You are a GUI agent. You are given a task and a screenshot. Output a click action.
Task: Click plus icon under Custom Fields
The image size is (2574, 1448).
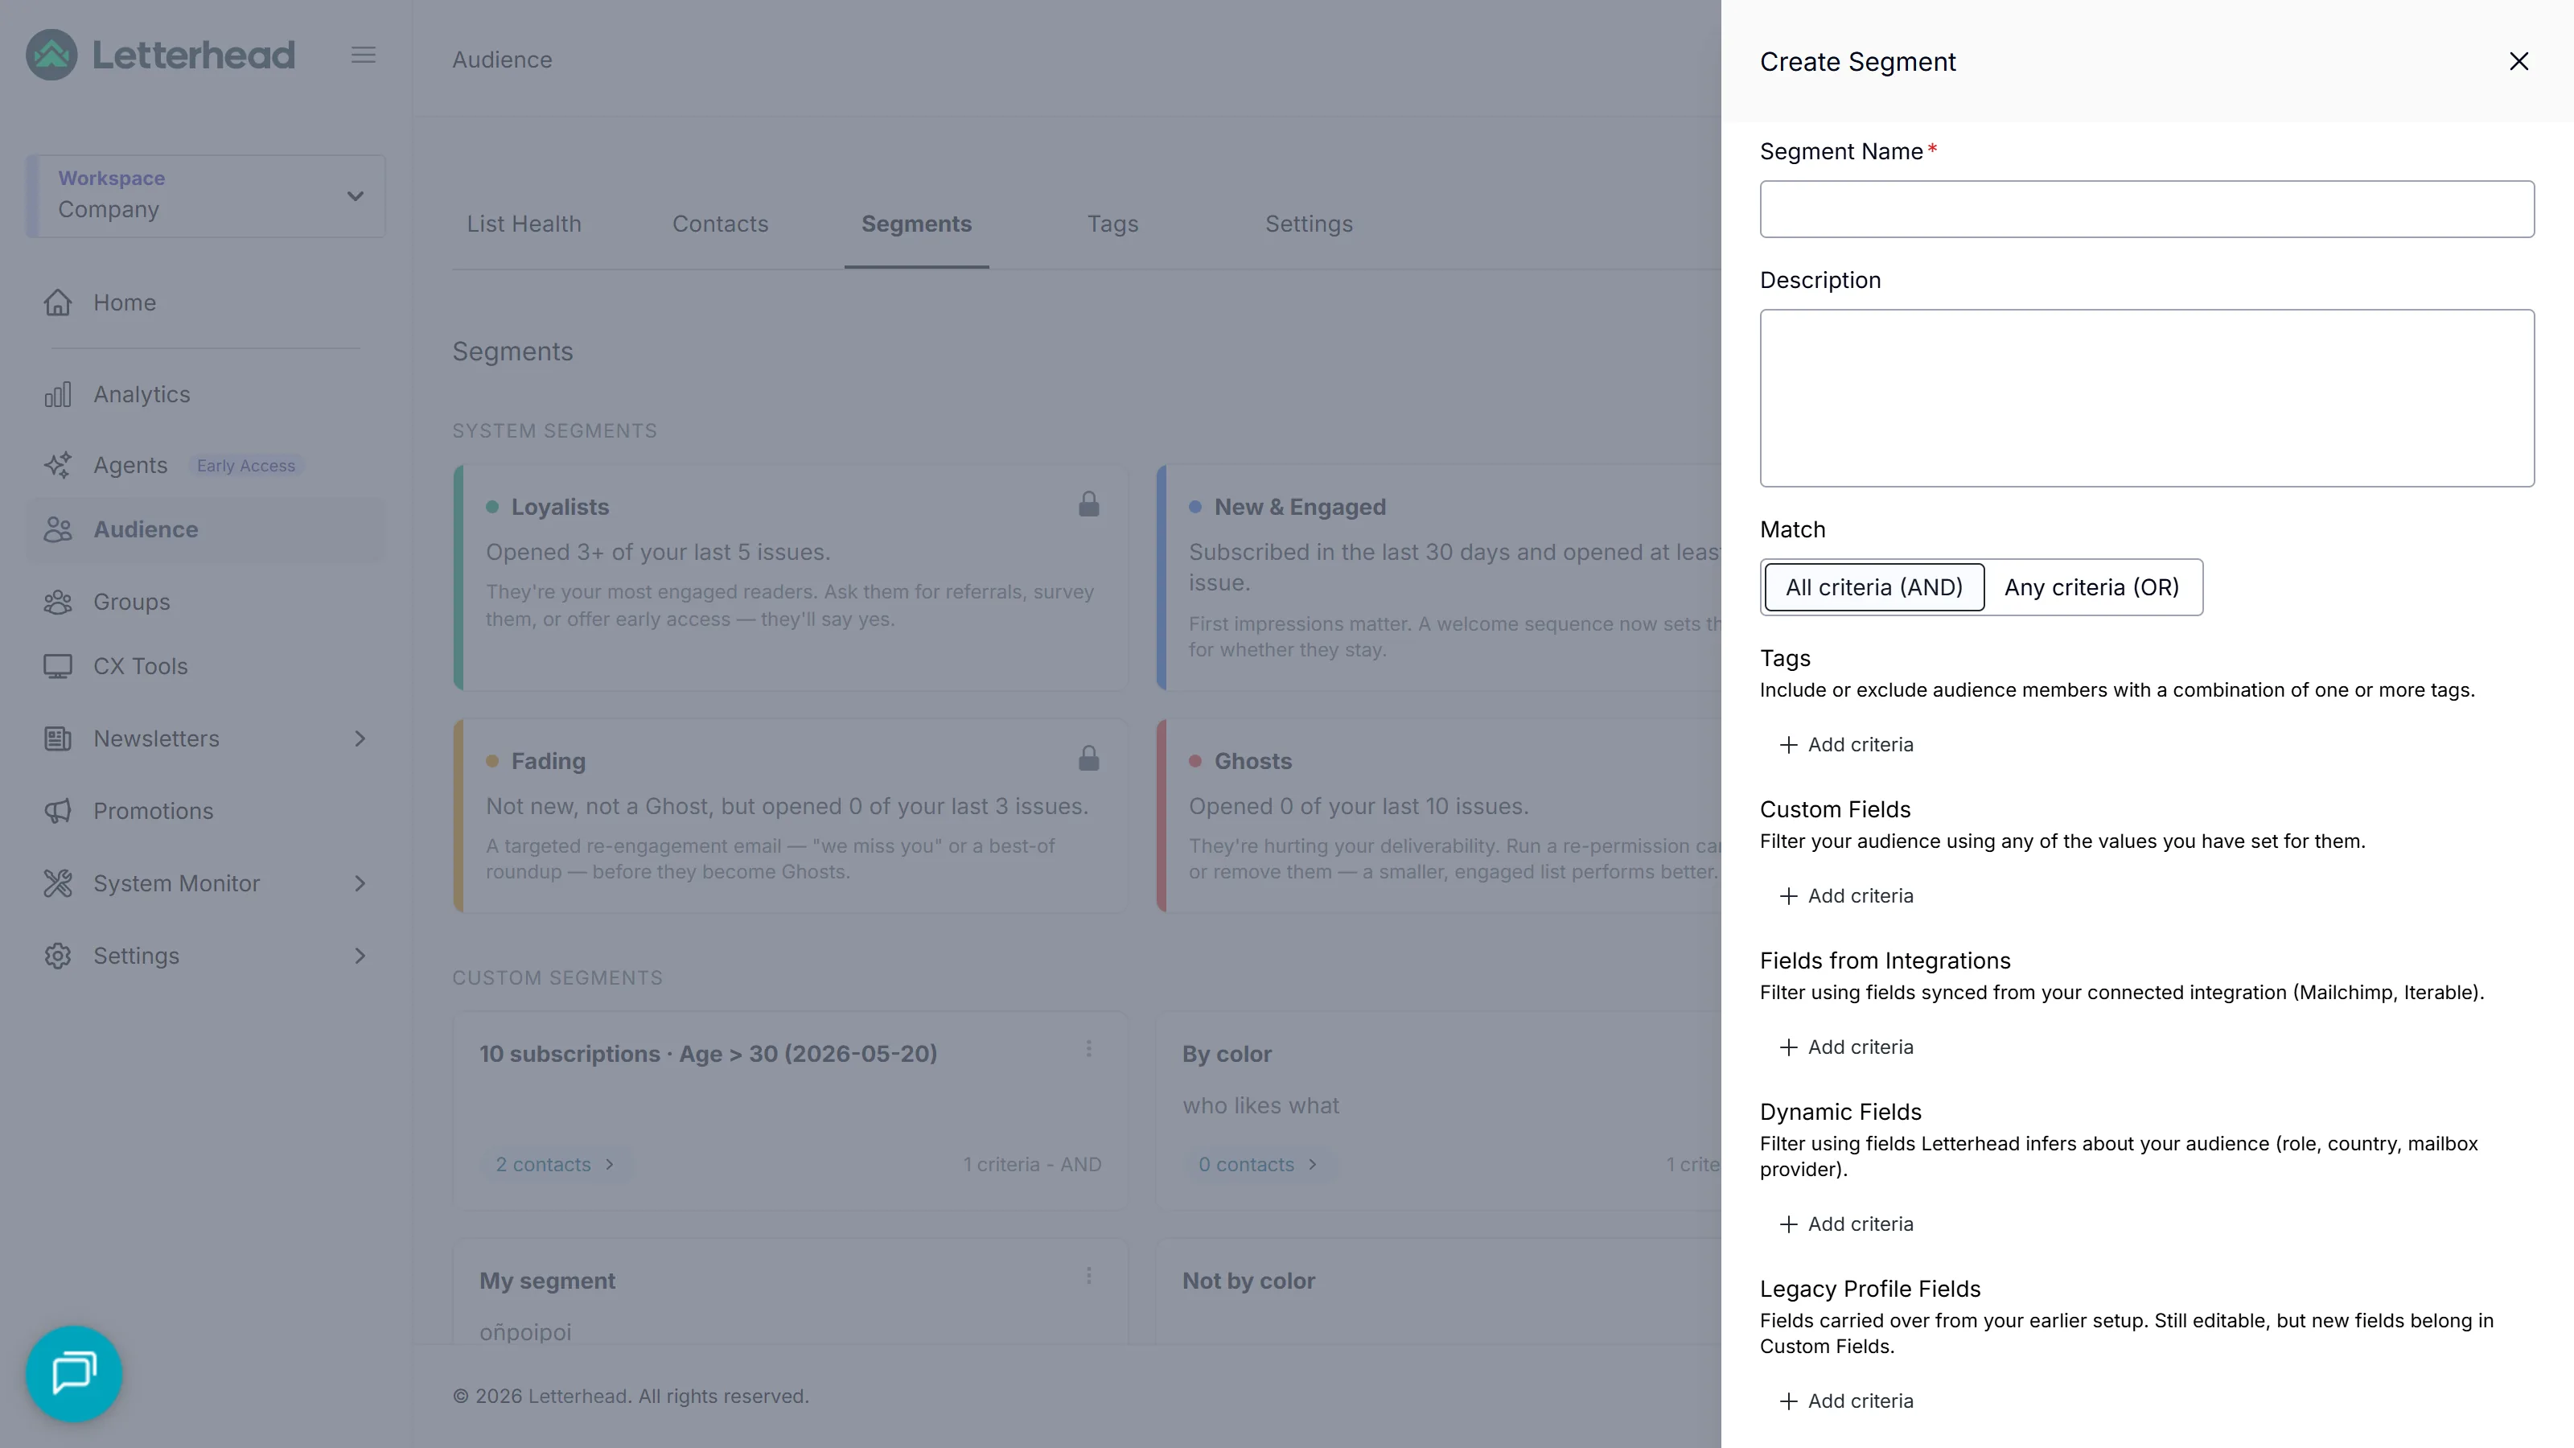[x=1789, y=896]
